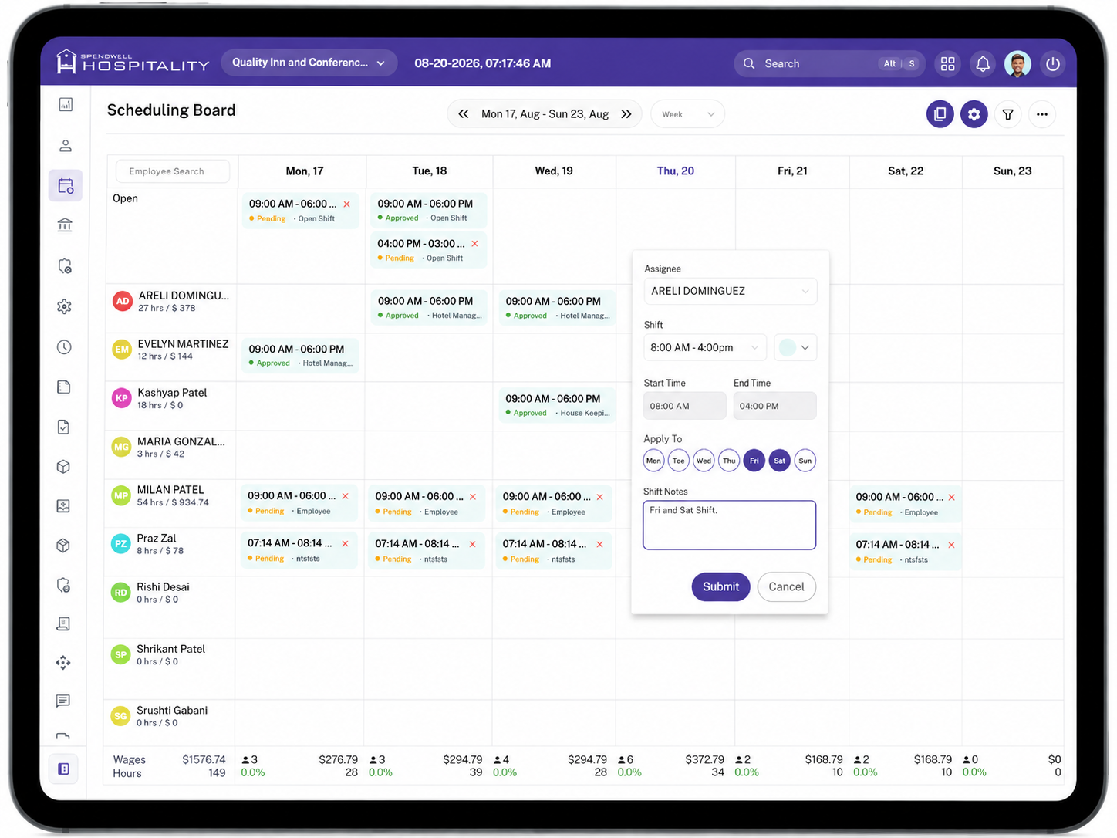Toggle Mon in Apply To
The height and width of the screenshot is (838, 1117).
653,461
